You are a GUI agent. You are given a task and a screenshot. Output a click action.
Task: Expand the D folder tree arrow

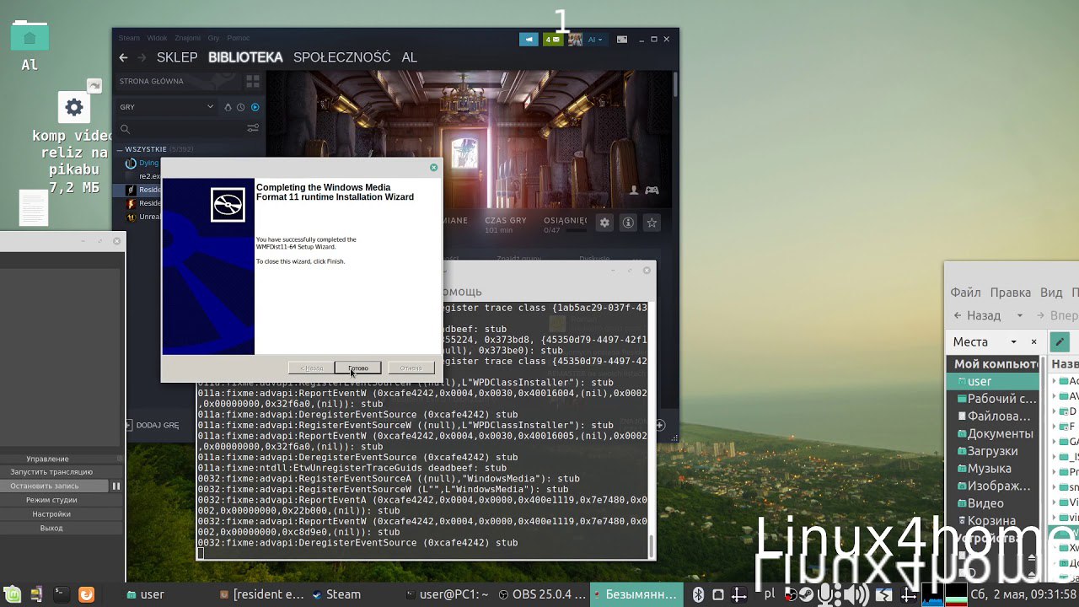coord(1055,412)
